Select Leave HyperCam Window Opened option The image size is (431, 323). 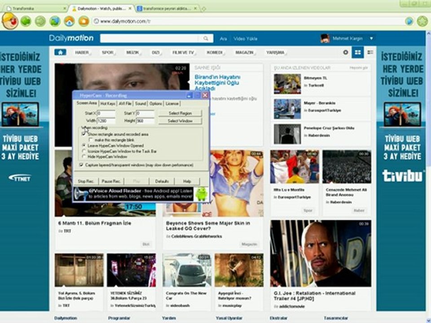tap(84, 145)
